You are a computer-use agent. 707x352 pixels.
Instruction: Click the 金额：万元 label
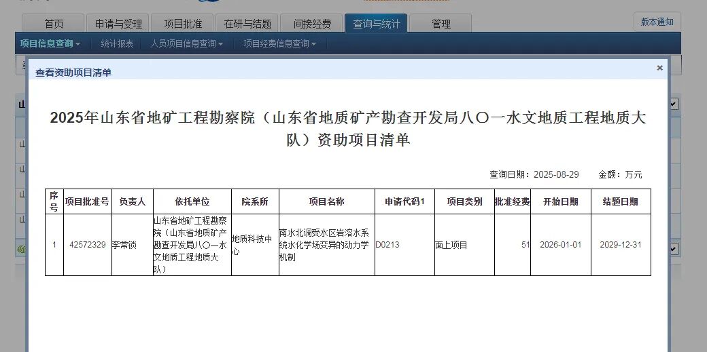pyautogui.click(x=620, y=175)
